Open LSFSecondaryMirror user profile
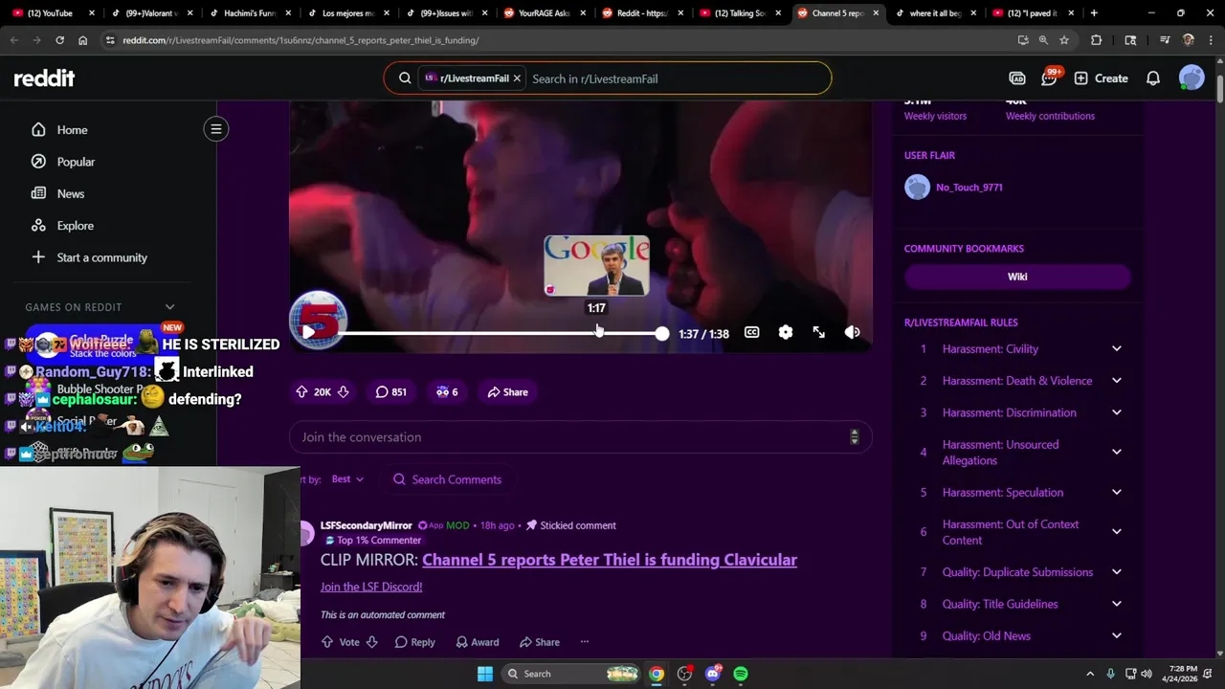Screen dimensions: 1225x689 click(366, 525)
